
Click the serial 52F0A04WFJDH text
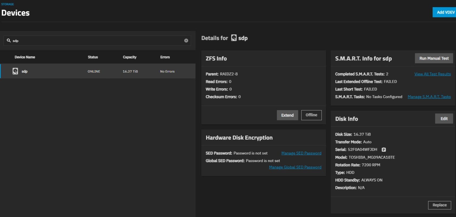tap(362, 150)
